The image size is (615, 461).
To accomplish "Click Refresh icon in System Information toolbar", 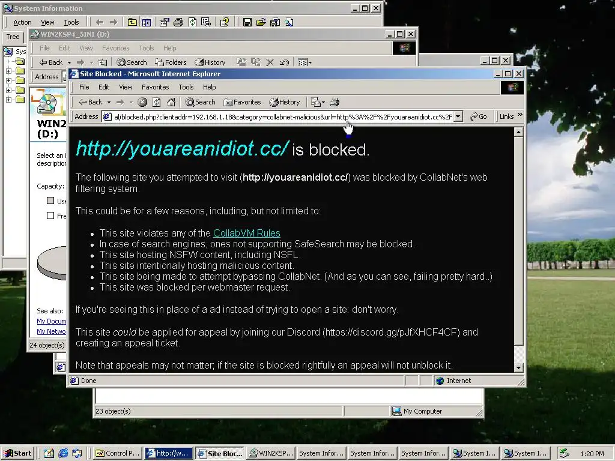I will 192,22.
